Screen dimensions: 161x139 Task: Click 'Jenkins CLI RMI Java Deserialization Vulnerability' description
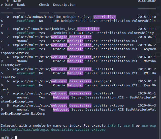click(104, 33)
